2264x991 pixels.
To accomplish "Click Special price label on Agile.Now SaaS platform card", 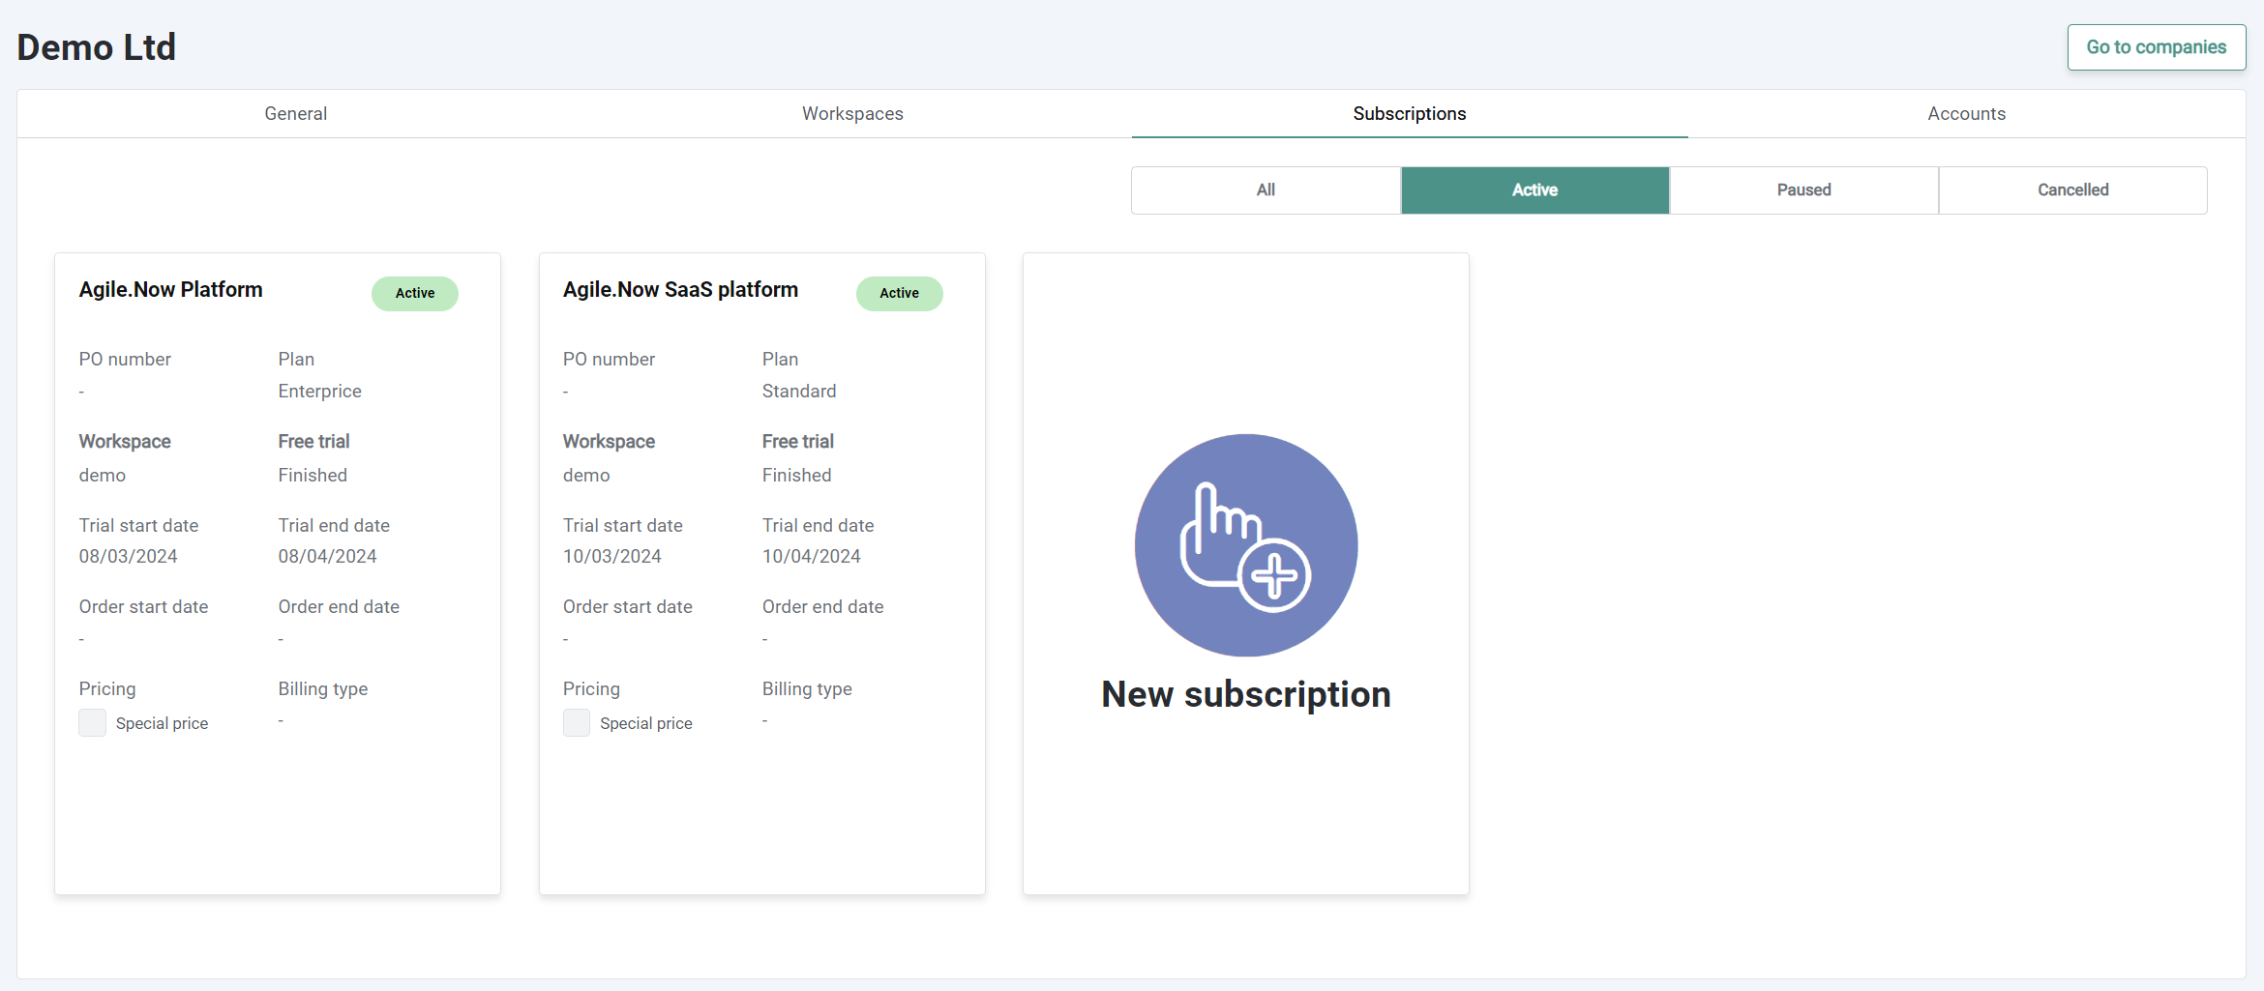I will [x=646, y=724].
